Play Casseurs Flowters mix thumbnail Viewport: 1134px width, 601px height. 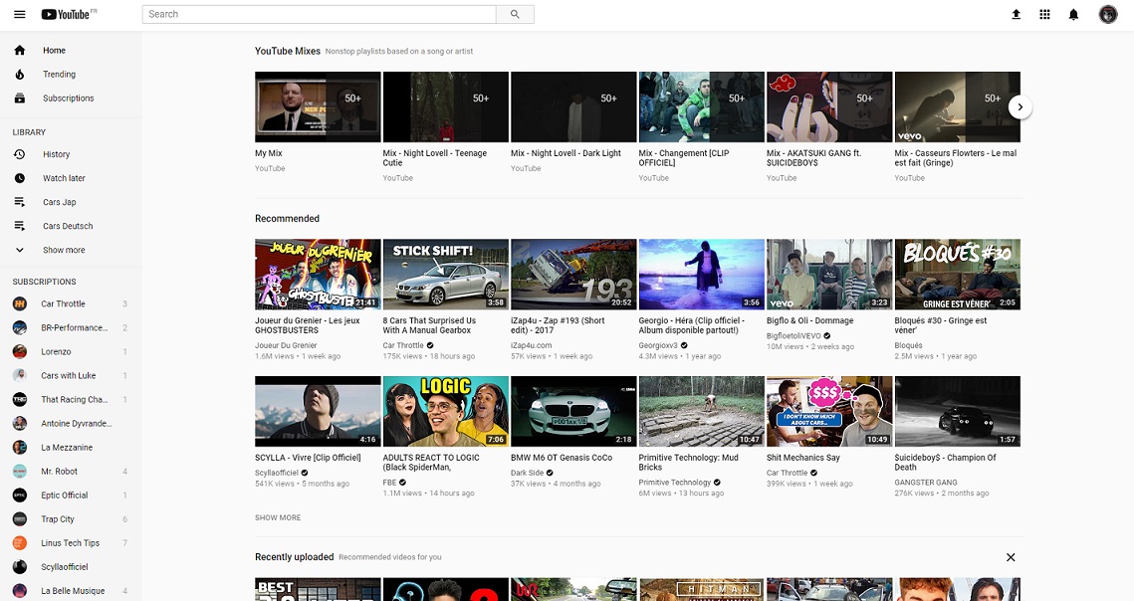pos(958,106)
